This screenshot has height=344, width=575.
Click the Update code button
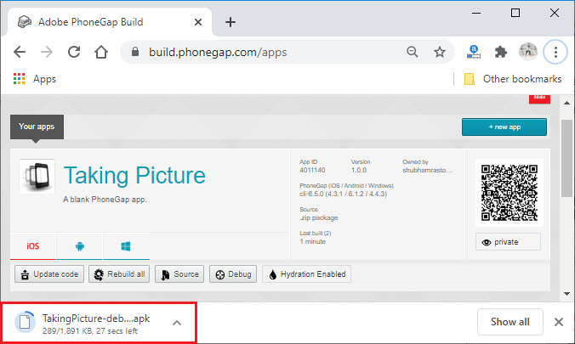[49, 274]
